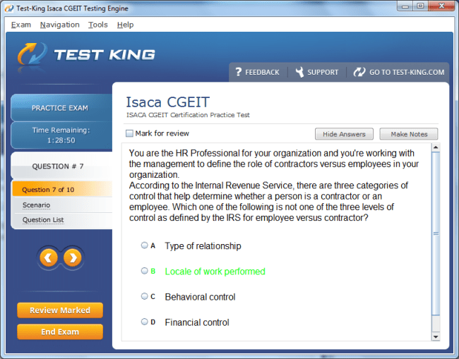Viewport: 459px width, 359px height.
Task: Go to next question arrow
Action: coord(73,258)
